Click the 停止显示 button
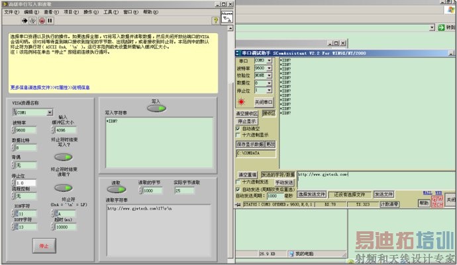 pos(246,122)
